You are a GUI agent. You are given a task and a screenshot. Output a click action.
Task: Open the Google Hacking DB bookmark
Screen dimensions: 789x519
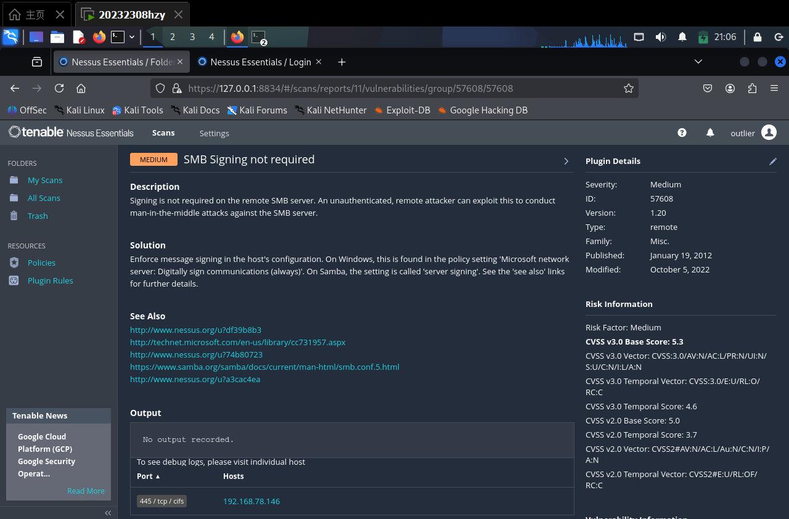pos(483,110)
